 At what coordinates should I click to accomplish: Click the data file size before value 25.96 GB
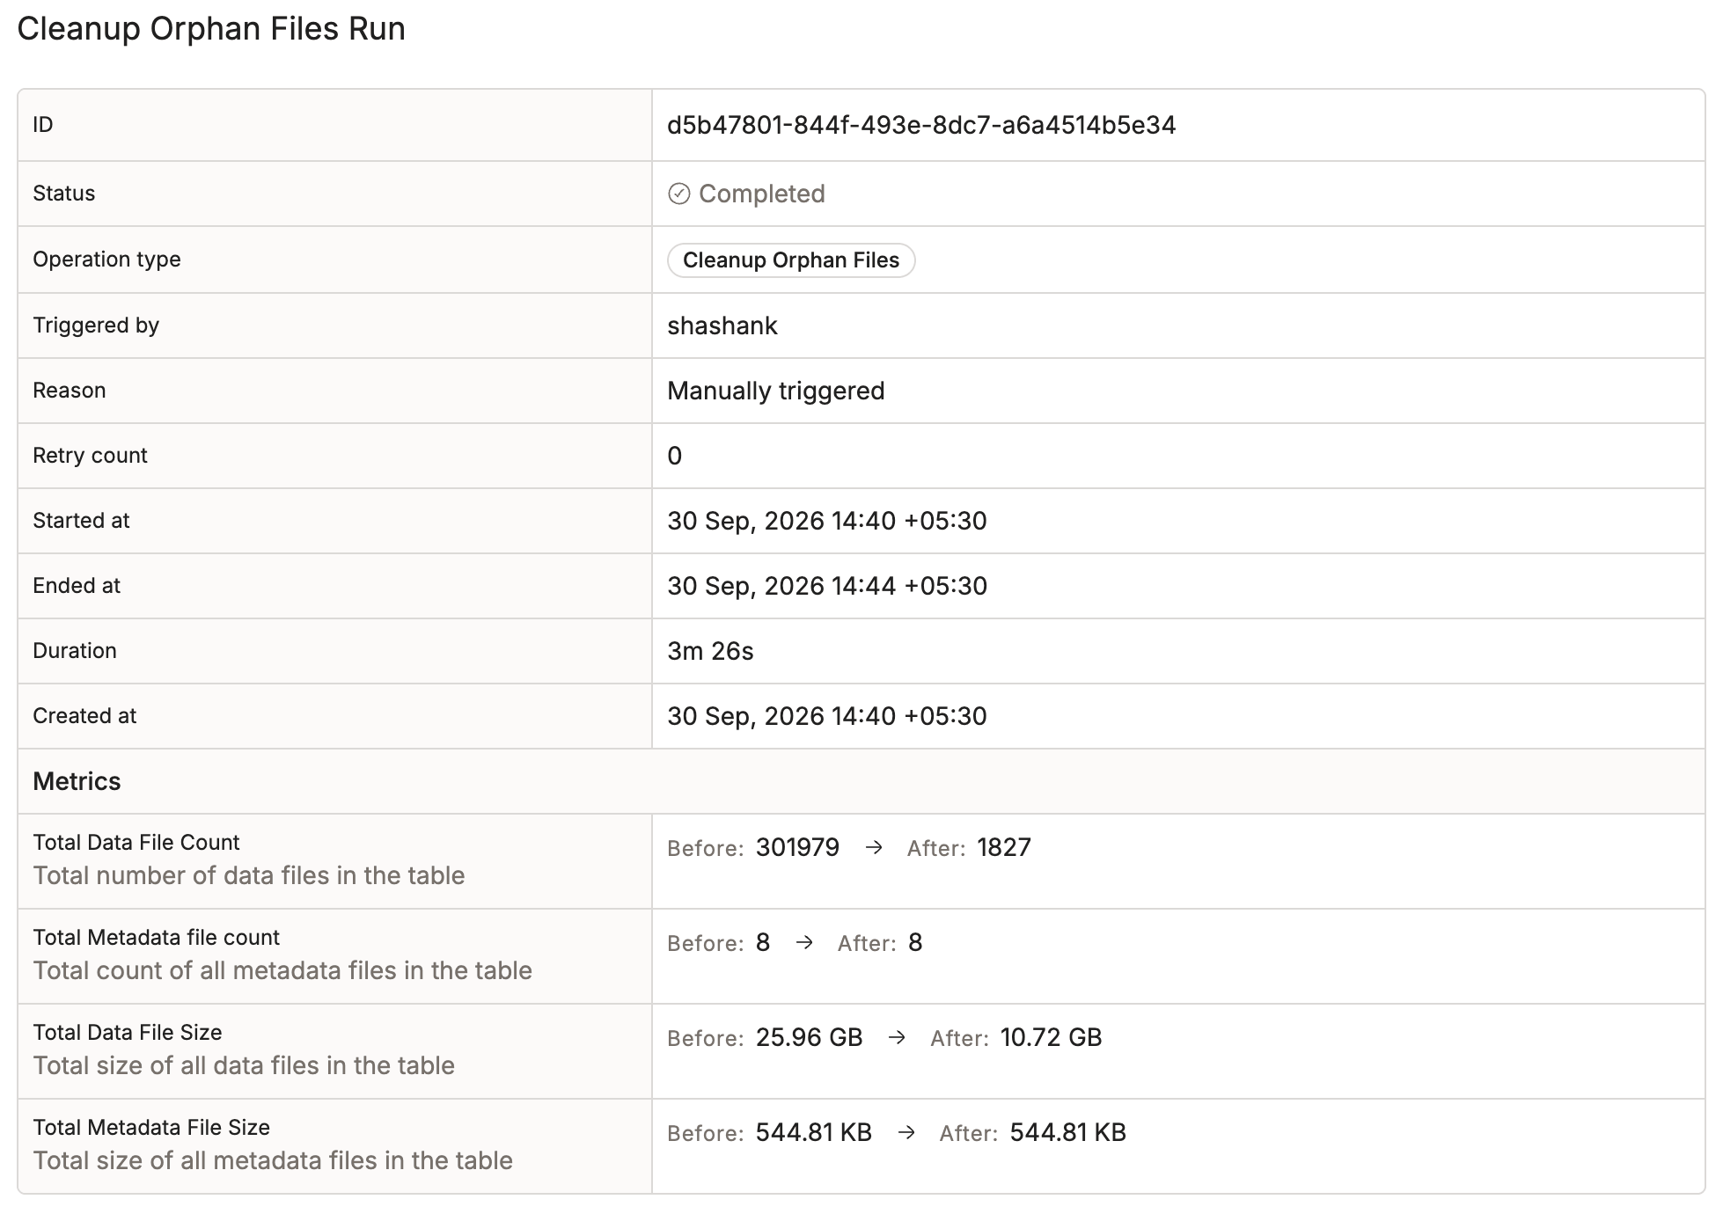click(810, 1037)
